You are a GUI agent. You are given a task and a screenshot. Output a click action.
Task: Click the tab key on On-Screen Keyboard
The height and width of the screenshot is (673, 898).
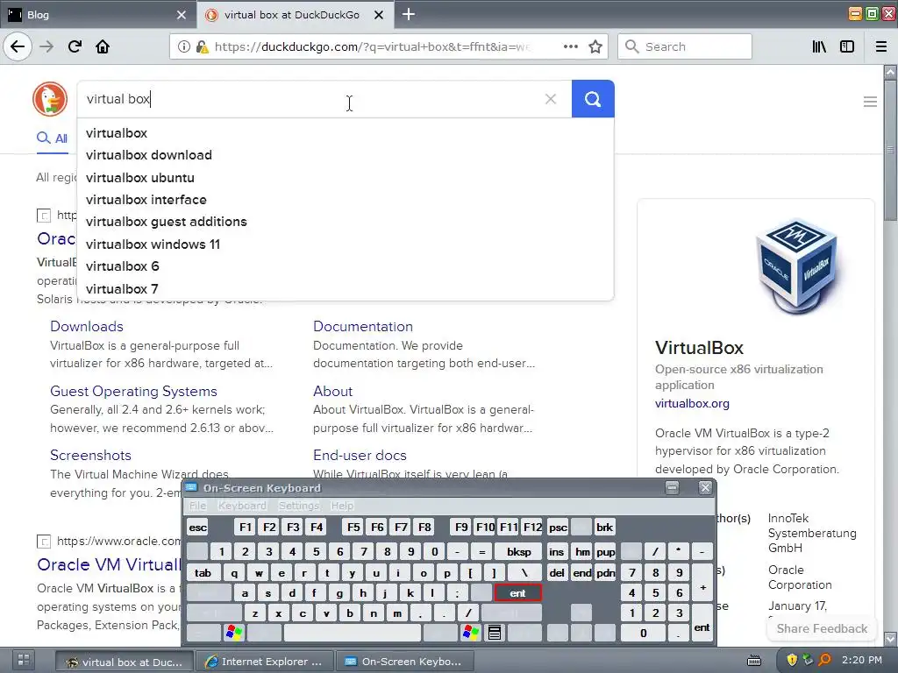(x=203, y=572)
